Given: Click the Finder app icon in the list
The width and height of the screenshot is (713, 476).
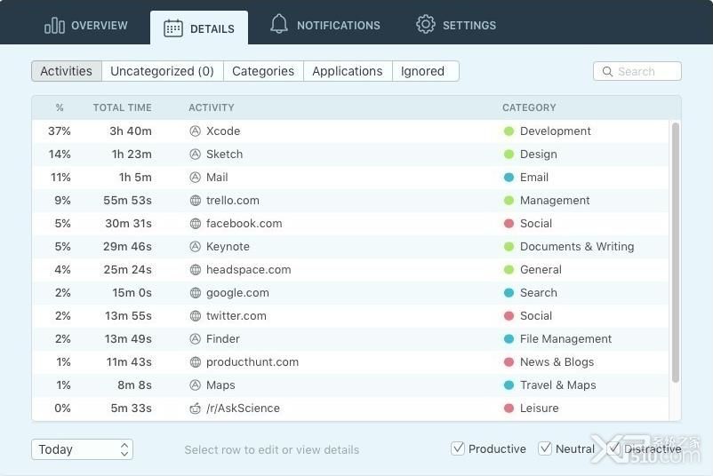Looking at the screenshot, I should 195,339.
